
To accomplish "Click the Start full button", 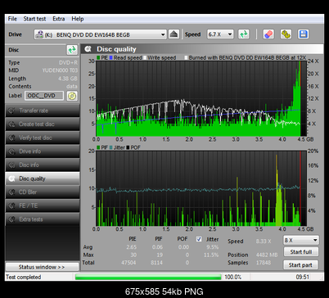I will click(300, 252).
